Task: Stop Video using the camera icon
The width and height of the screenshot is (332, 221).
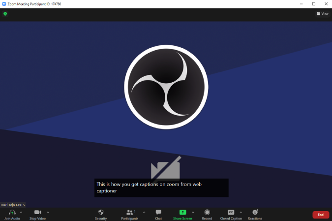Action: pyautogui.click(x=38, y=212)
